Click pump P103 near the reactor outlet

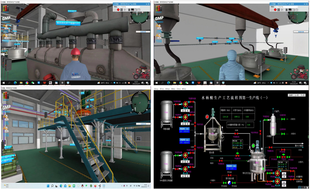pyautogui.click(x=277, y=181)
